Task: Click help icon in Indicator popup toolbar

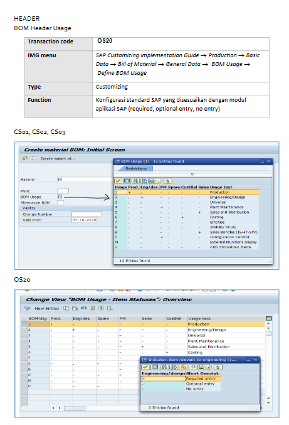Action: tap(192, 367)
